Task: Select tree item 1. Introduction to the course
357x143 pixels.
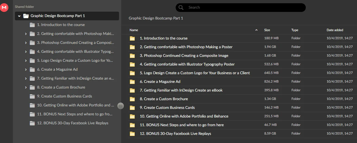Action: [x=61, y=25]
